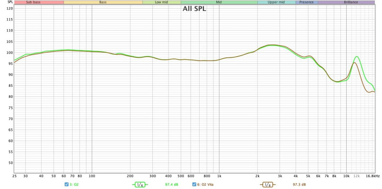Select the Bass frequency band label
Screen dimensions: 382x189
(103, 2)
